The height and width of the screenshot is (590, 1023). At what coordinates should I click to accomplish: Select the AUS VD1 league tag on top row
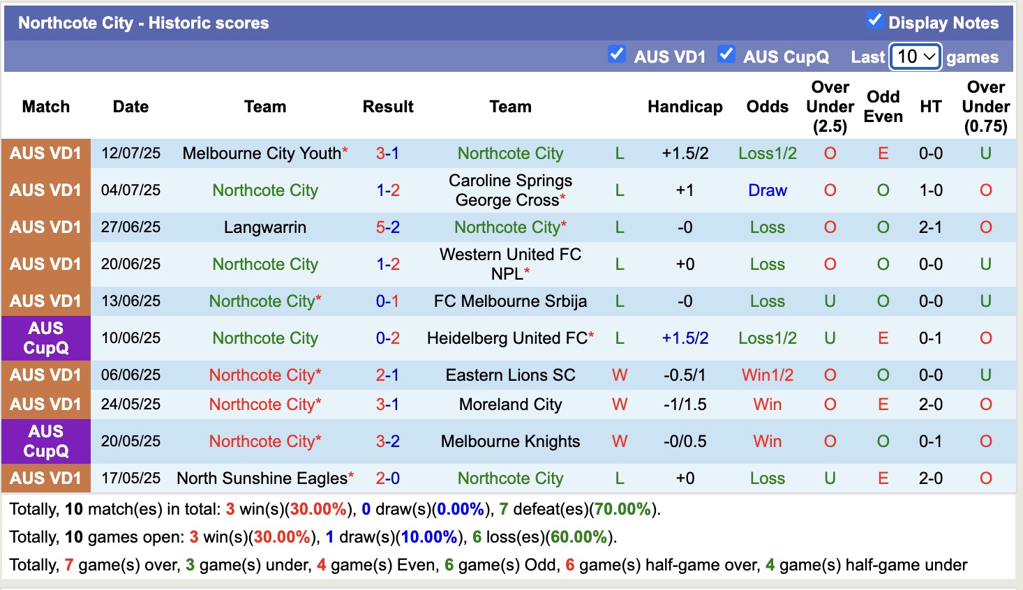(x=45, y=153)
